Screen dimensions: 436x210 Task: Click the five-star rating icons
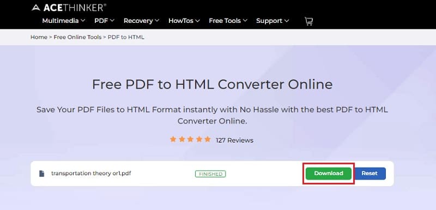[190, 139]
